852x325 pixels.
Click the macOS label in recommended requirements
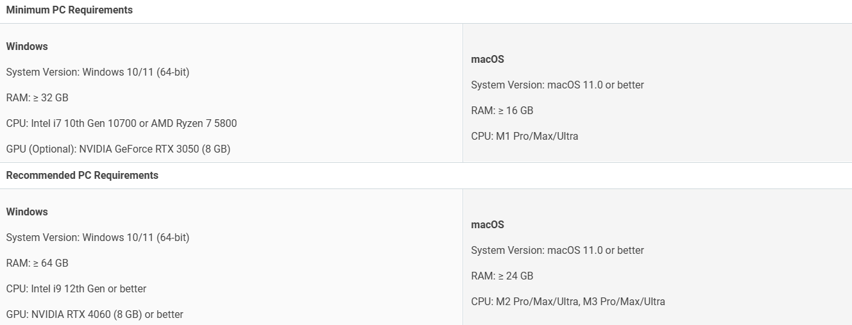[x=488, y=224]
